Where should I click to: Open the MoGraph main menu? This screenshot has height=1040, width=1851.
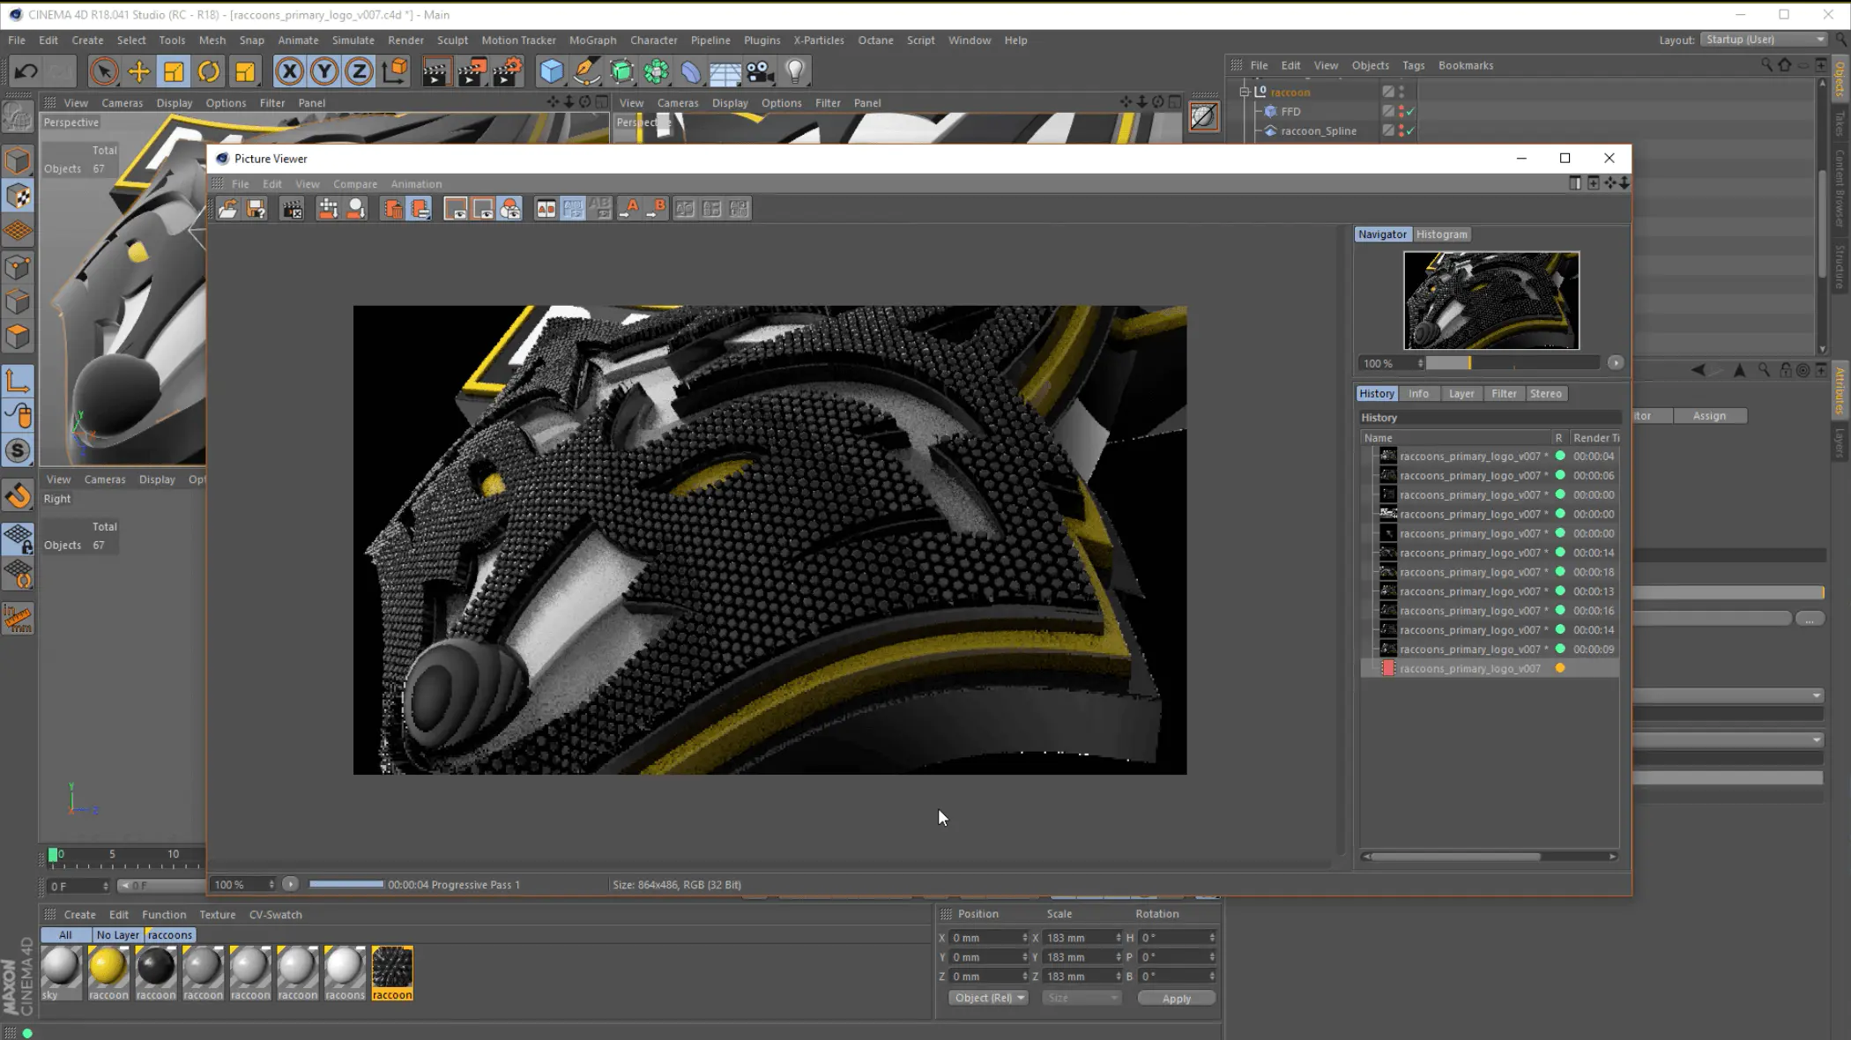592,40
